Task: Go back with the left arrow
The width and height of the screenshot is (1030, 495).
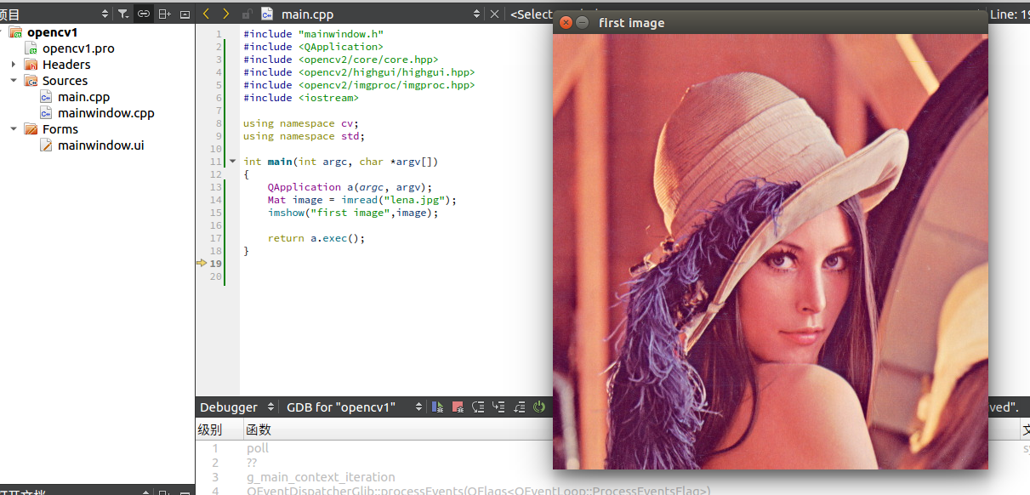Action: click(206, 14)
